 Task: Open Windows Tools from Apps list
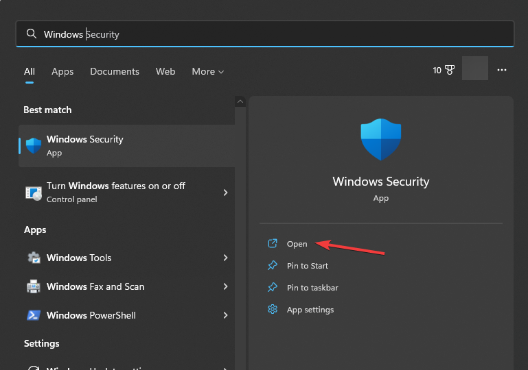point(126,258)
